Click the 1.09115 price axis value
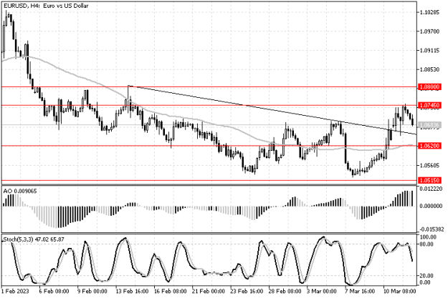The height and width of the screenshot is (298, 448). 429,51
